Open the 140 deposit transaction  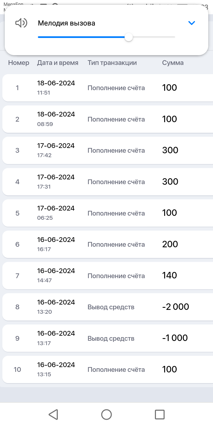pos(108,276)
